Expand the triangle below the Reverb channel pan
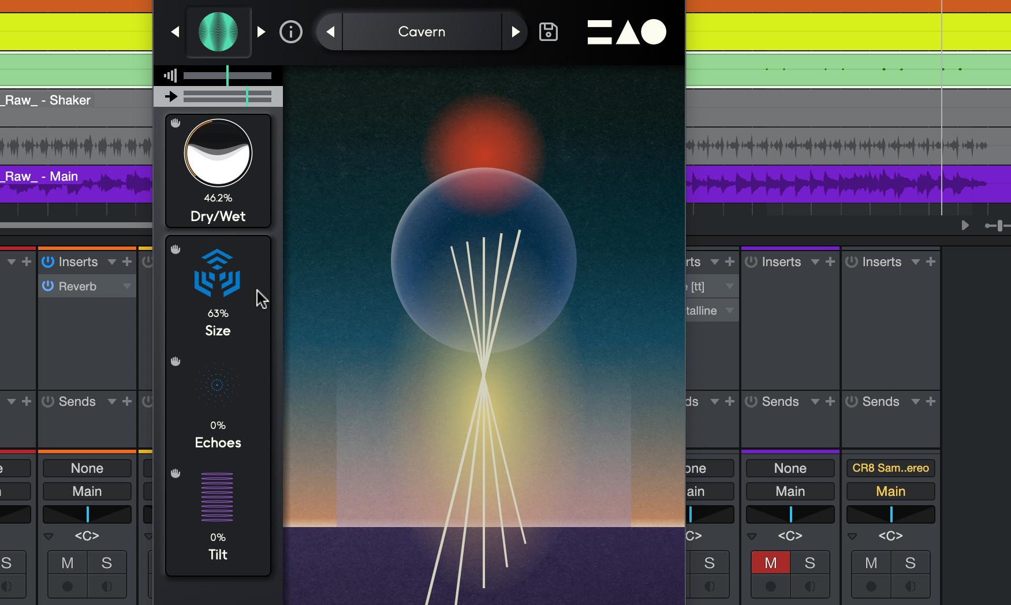This screenshot has width=1011, height=605. (49, 536)
